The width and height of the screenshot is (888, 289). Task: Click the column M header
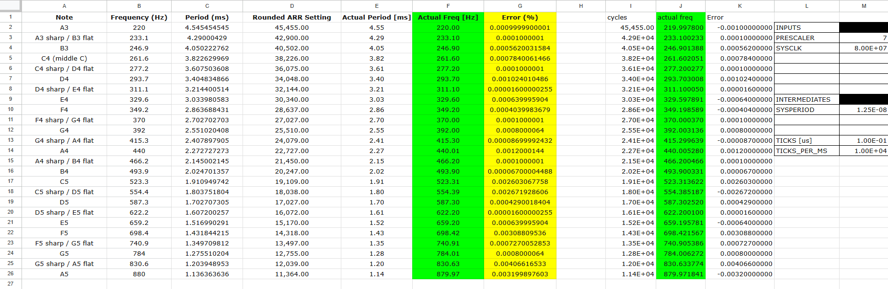[x=864, y=6]
